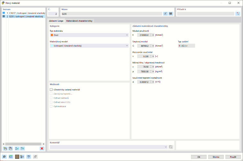Click the Přiřadit k input field
This screenshot has height=161, width=243.
[206, 14]
